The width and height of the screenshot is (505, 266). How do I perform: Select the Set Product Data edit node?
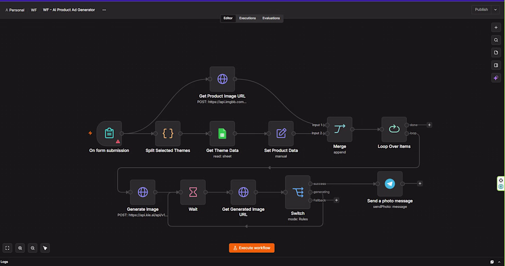(281, 134)
